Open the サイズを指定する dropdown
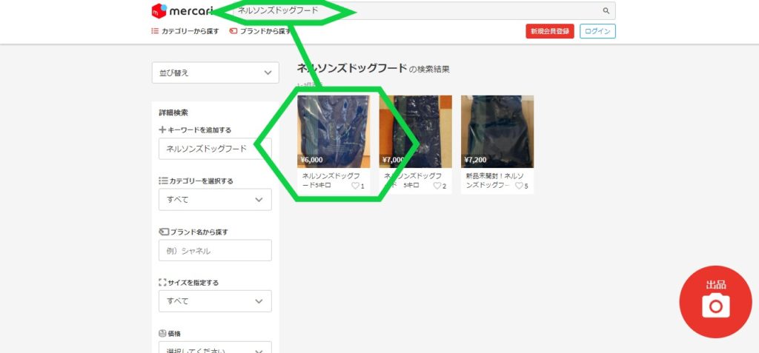This screenshot has height=353, width=759. coord(215,301)
